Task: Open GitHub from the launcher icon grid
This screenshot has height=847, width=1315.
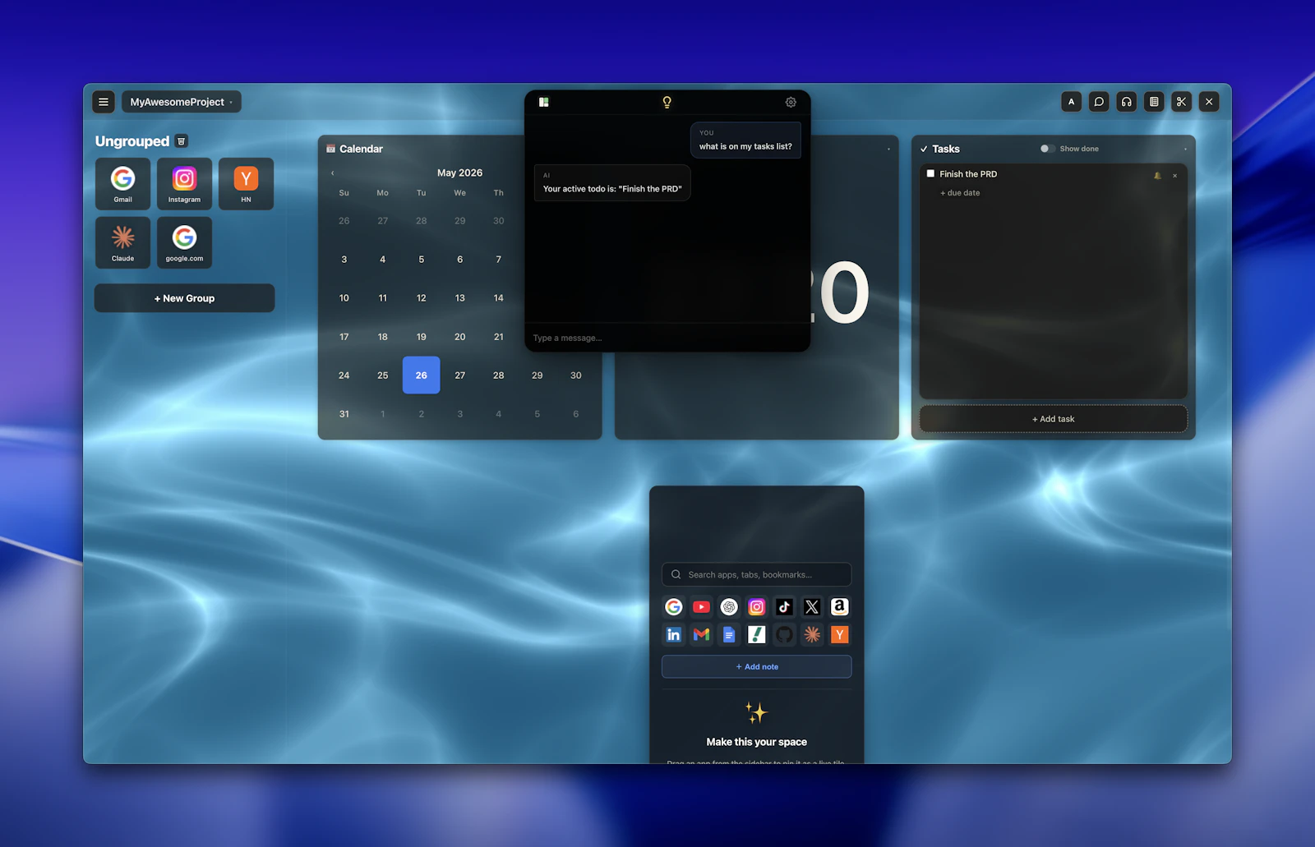Action: point(784,634)
